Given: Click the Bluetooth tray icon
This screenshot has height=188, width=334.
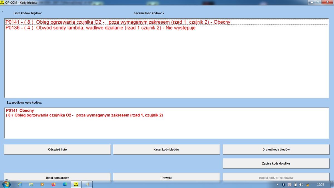Looking at the screenshot, I should pyautogui.click(x=284, y=185).
